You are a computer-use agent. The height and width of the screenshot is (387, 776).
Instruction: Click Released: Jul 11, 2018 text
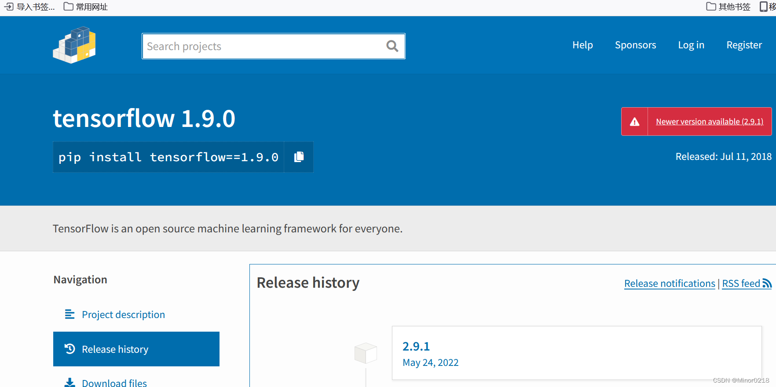(x=723, y=157)
